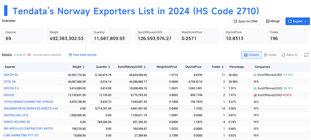Open SHEARWATER GEOSERVICES ASSETS V AS link
Screen dimensions: 311x140
click(x=31, y=109)
